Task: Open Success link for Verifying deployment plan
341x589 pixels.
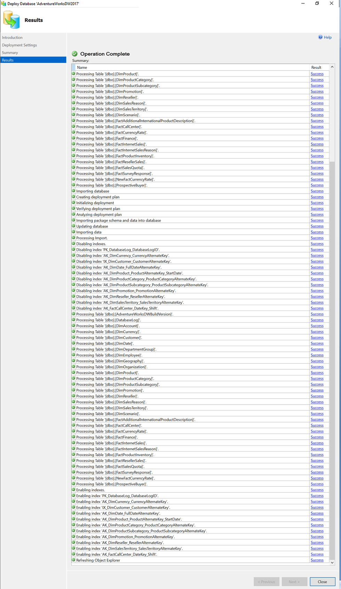Action: (317, 209)
